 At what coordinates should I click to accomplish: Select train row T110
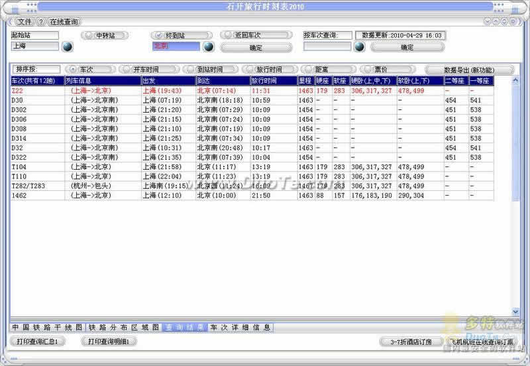click(x=252, y=176)
